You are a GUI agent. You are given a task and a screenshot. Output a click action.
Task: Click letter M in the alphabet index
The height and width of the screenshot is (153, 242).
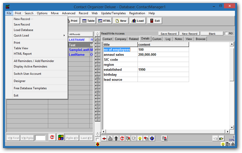(x=98, y=78)
